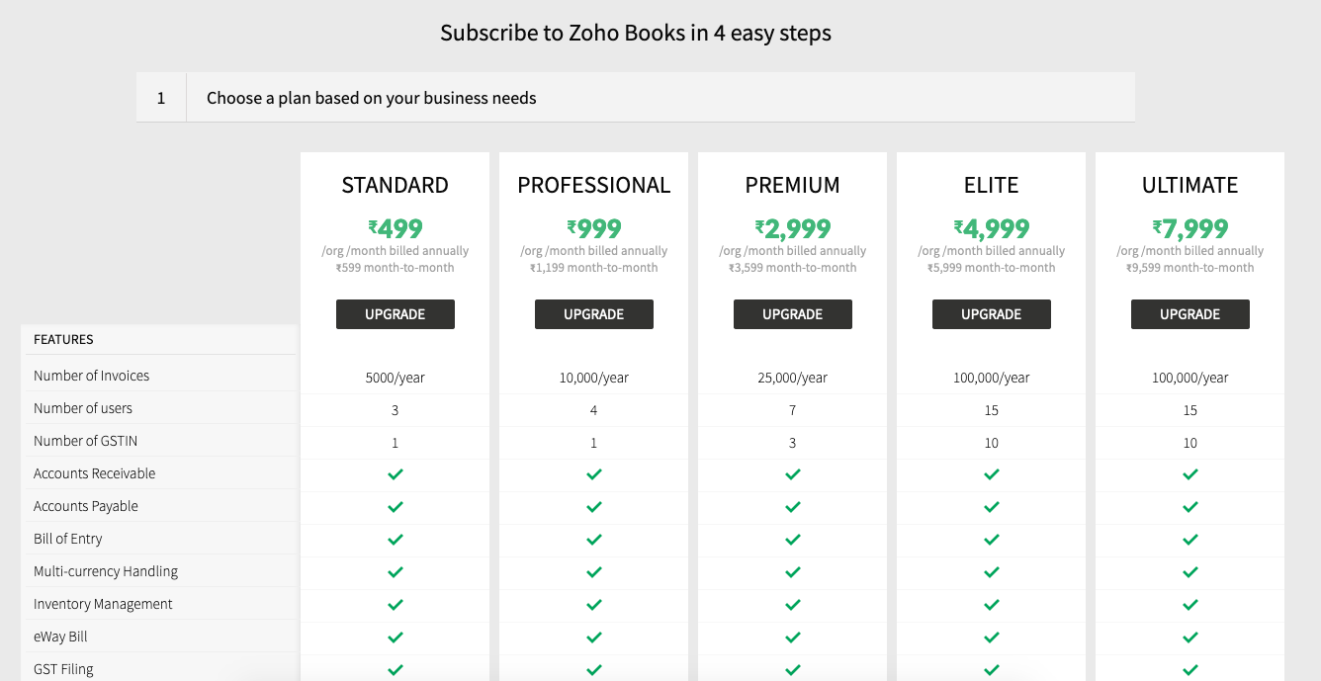
Task: Select the Multi-currency Handling feature label
Action: (106, 571)
